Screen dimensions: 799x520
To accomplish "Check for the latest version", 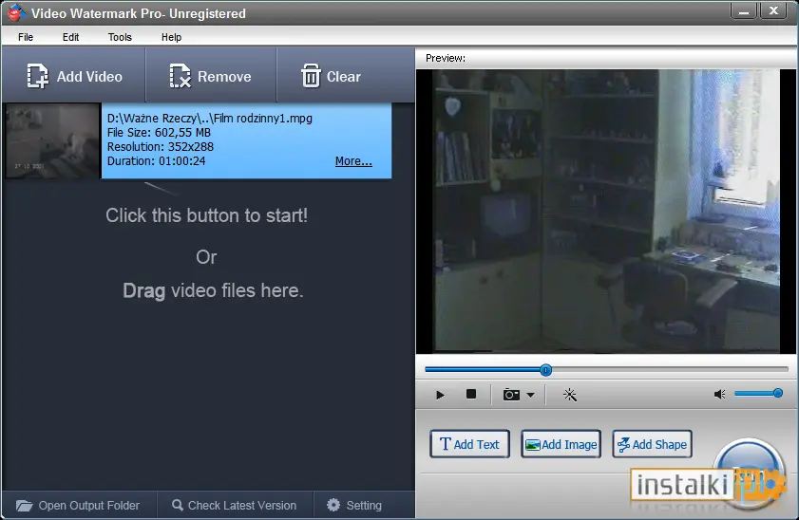I will (235, 505).
